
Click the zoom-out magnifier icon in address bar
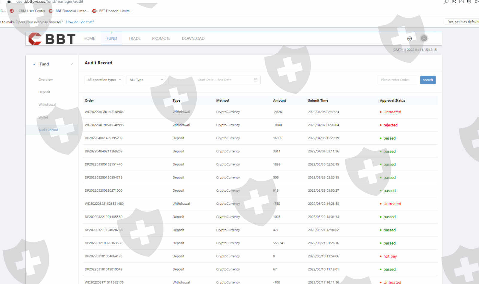coord(446,1)
